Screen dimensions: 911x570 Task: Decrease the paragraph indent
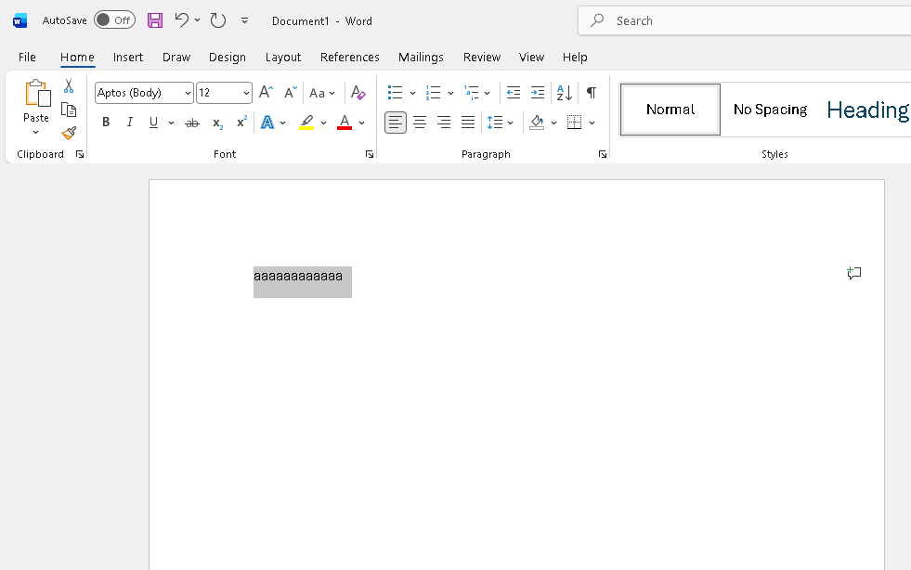tap(513, 93)
